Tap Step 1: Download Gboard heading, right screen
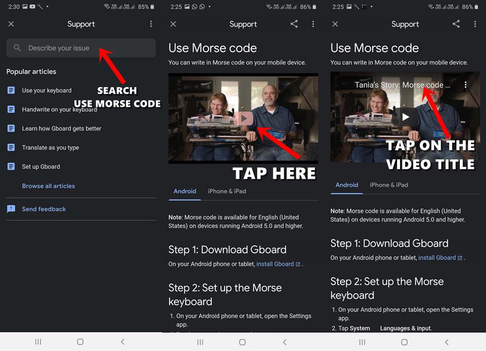Image resolution: width=486 pixels, height=351 pixels. tap(389, 244)
